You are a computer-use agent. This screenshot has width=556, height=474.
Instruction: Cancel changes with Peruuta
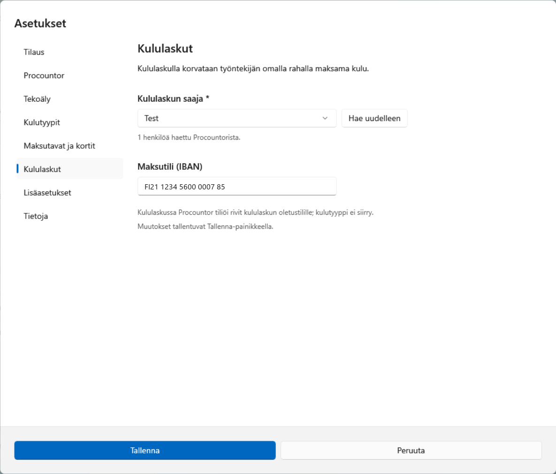(x=411, y=450)
